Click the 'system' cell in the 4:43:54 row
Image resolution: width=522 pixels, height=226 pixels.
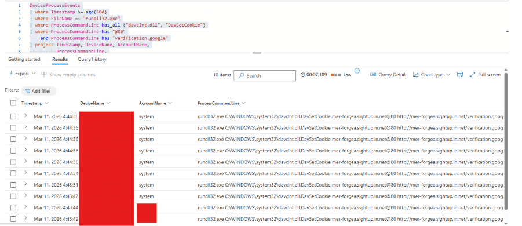pos(146,173)
